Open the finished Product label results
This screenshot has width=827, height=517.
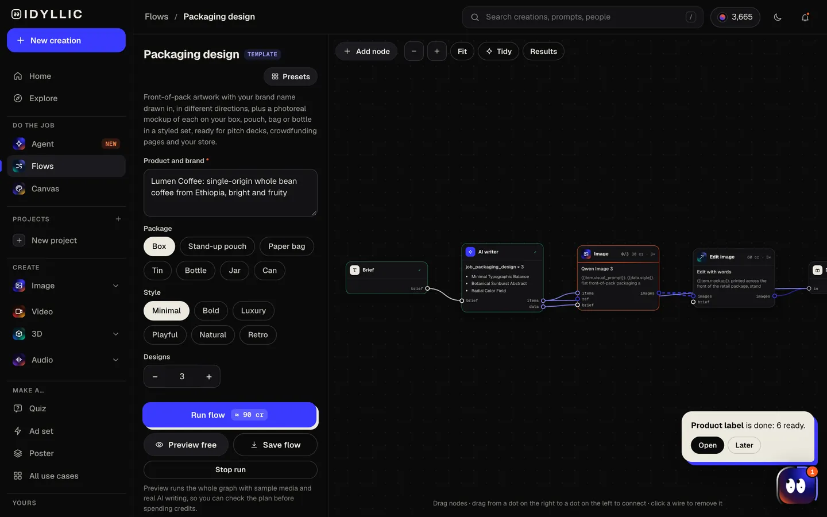coord(708,445)
